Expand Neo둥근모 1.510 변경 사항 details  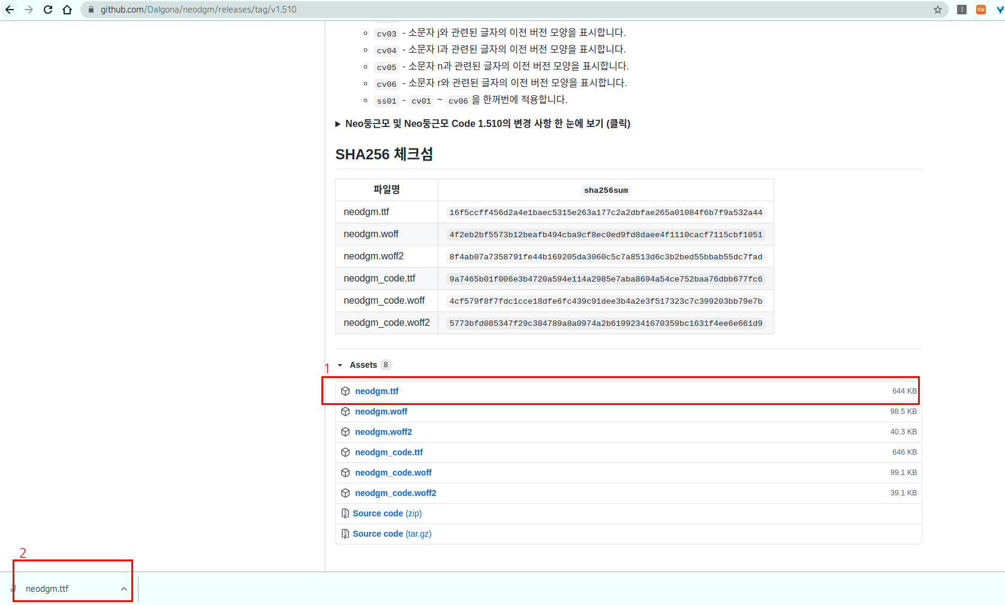[338, 124]
